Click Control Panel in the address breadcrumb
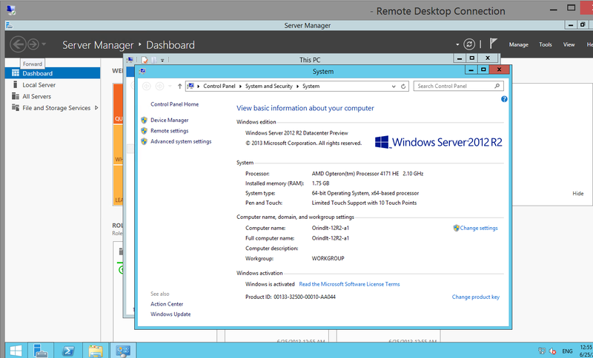 tap(219, 86)
